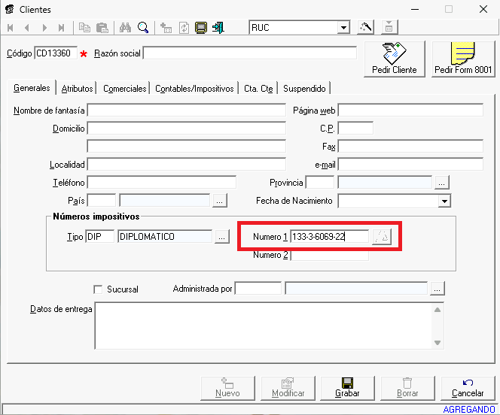The image size is (500, 415).
Task: Click the Provincia lookup ellipsis button
Action: click(x=442, y=183)
